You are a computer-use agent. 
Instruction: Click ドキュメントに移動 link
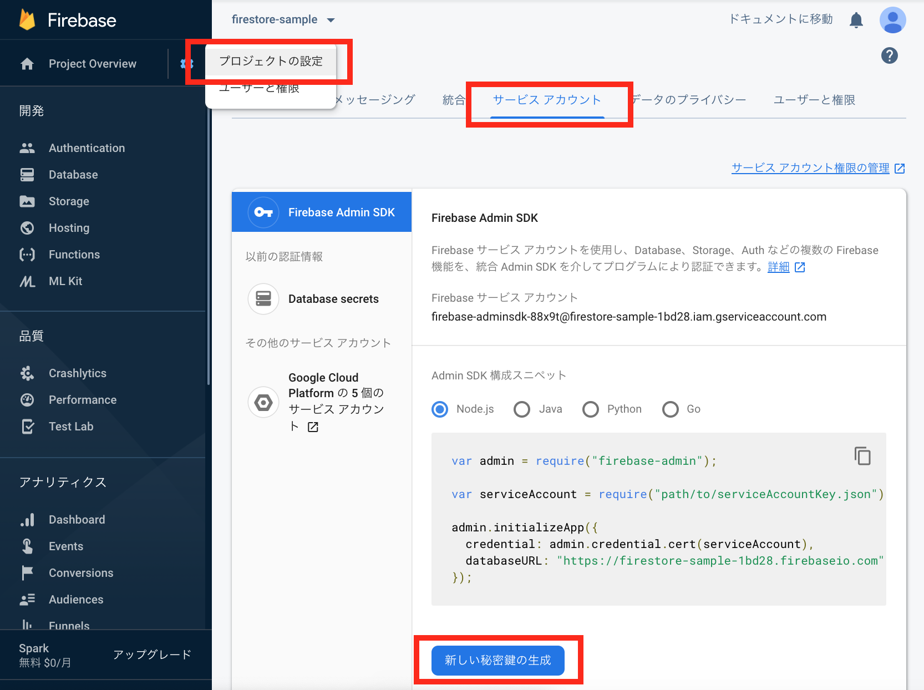[781, 19]
